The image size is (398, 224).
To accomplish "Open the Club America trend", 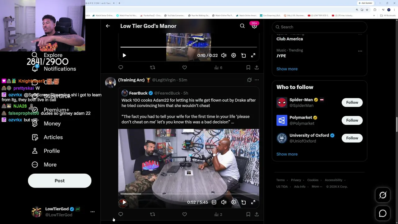I will point(289,39).
